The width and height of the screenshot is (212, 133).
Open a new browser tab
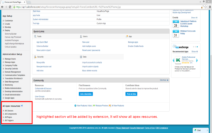(x=29, y=2)
